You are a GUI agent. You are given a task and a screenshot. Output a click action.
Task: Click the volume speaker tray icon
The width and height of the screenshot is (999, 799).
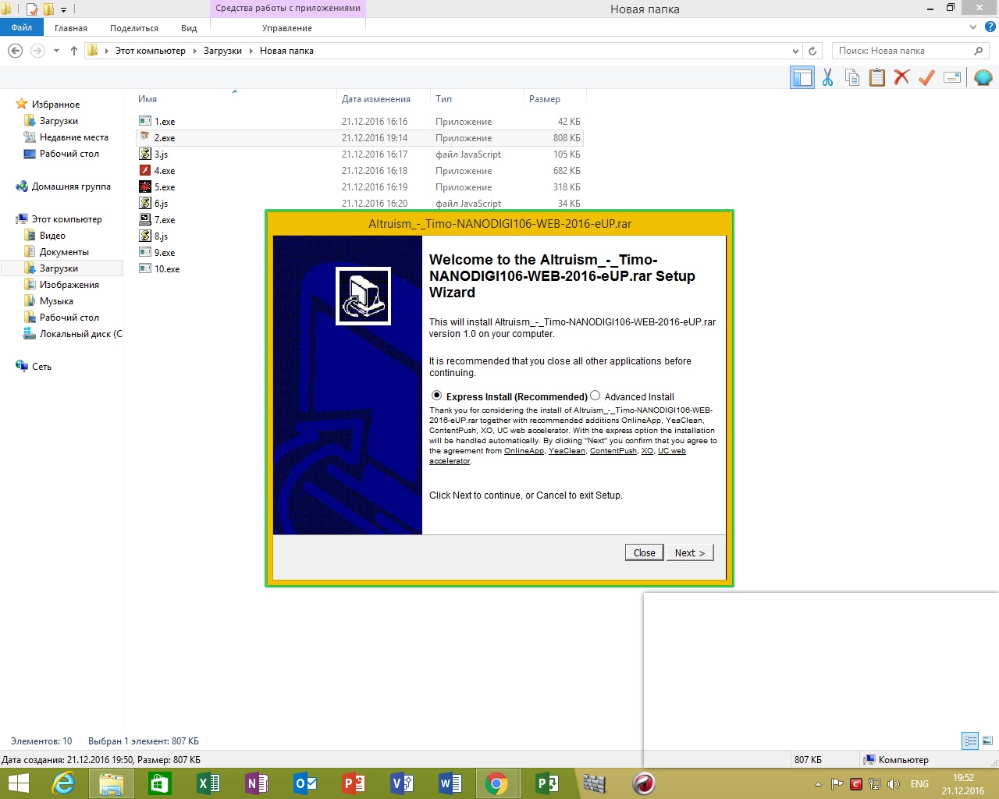click(894, 784)
